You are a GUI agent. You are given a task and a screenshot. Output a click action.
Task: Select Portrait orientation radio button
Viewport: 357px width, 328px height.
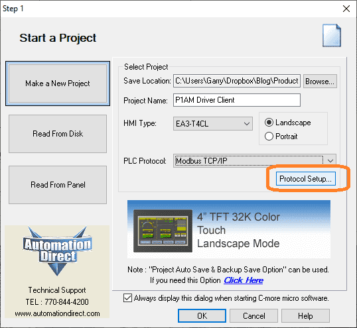tap(269, 137)
